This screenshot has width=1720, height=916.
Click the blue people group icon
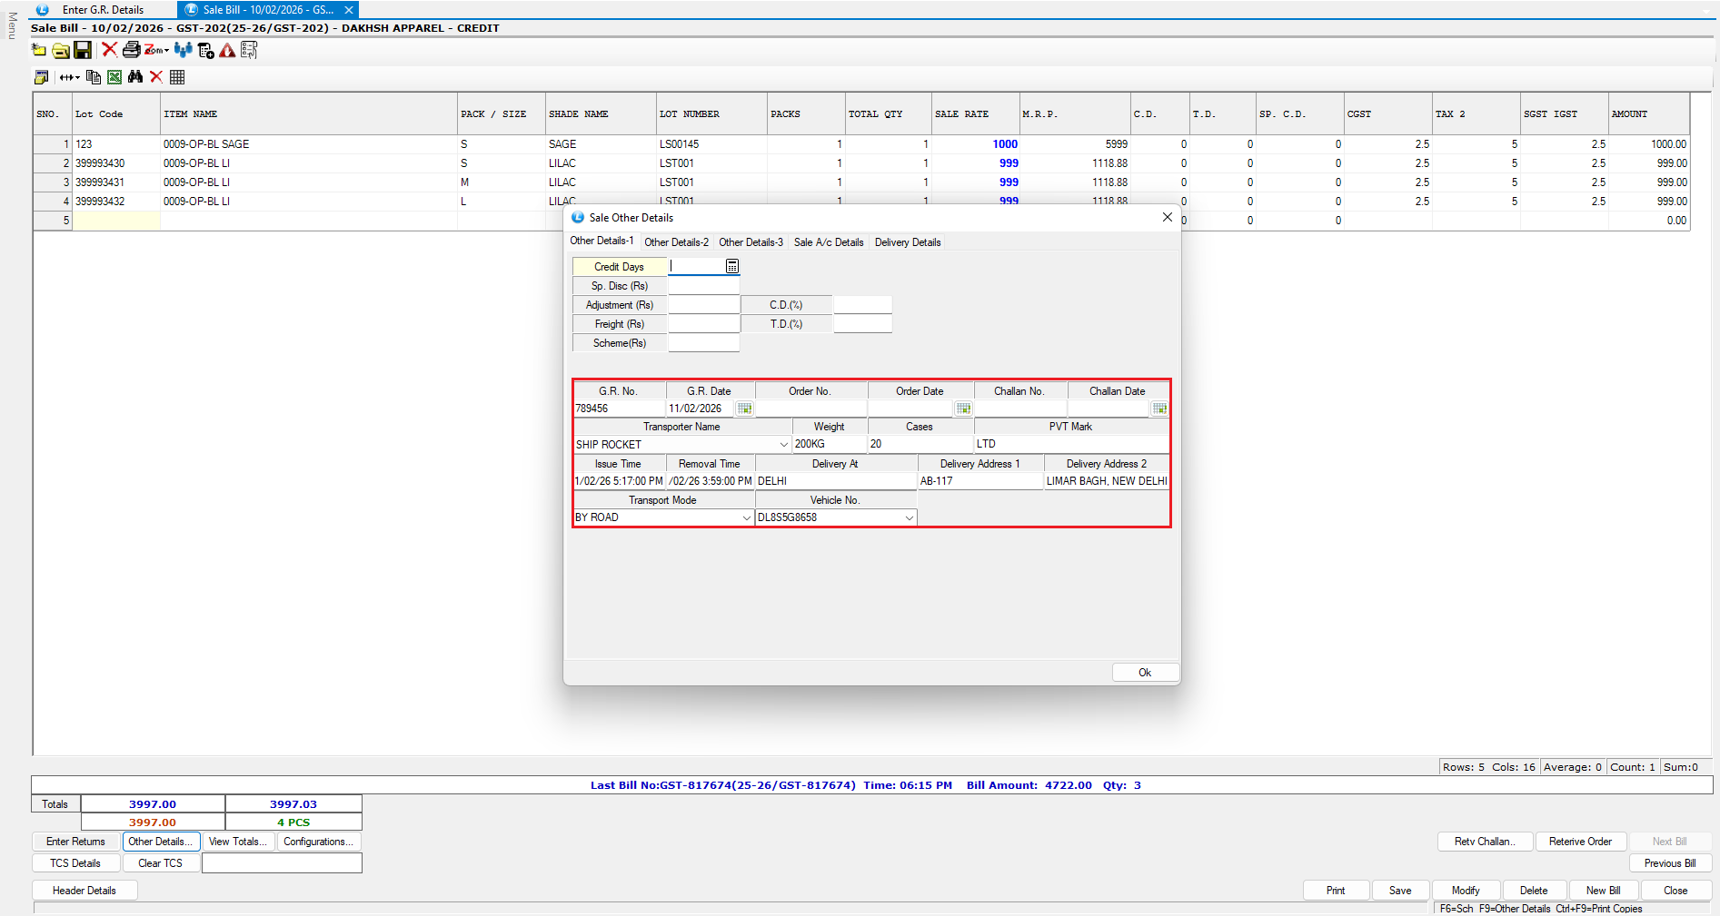(x=183, y=50)
